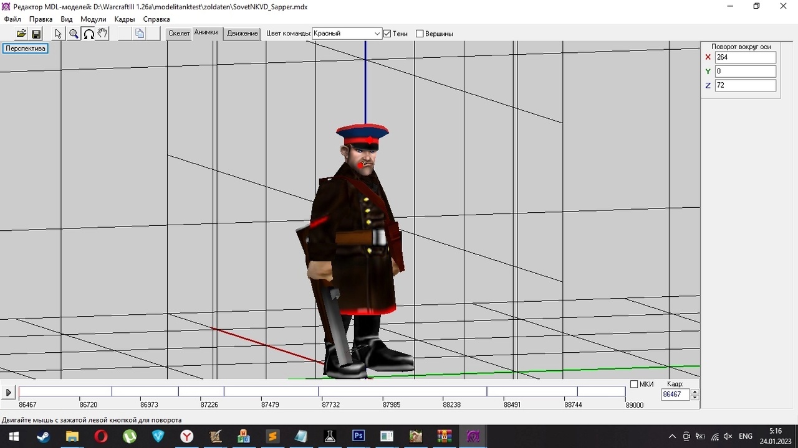The image size is (798, 448).
Task: Open WinRAR from the taskbar
Action: coord(445,436)
